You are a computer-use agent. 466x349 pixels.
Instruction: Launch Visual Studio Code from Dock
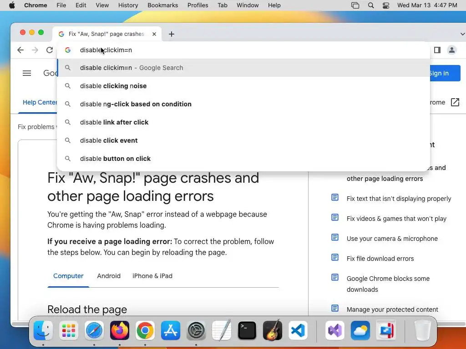point(298,330)
